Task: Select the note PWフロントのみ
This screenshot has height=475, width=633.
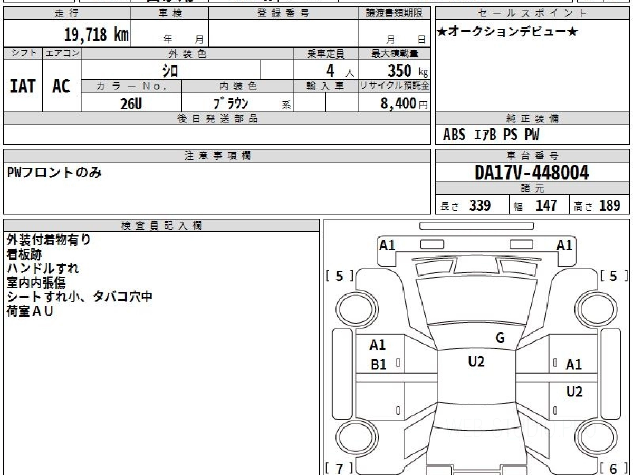Action: point(54,173)
